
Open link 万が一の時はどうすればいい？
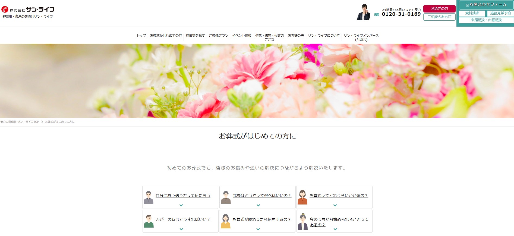(183, 219)
